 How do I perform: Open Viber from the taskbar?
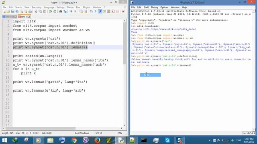pyautogui.click(x=86, y=140)
